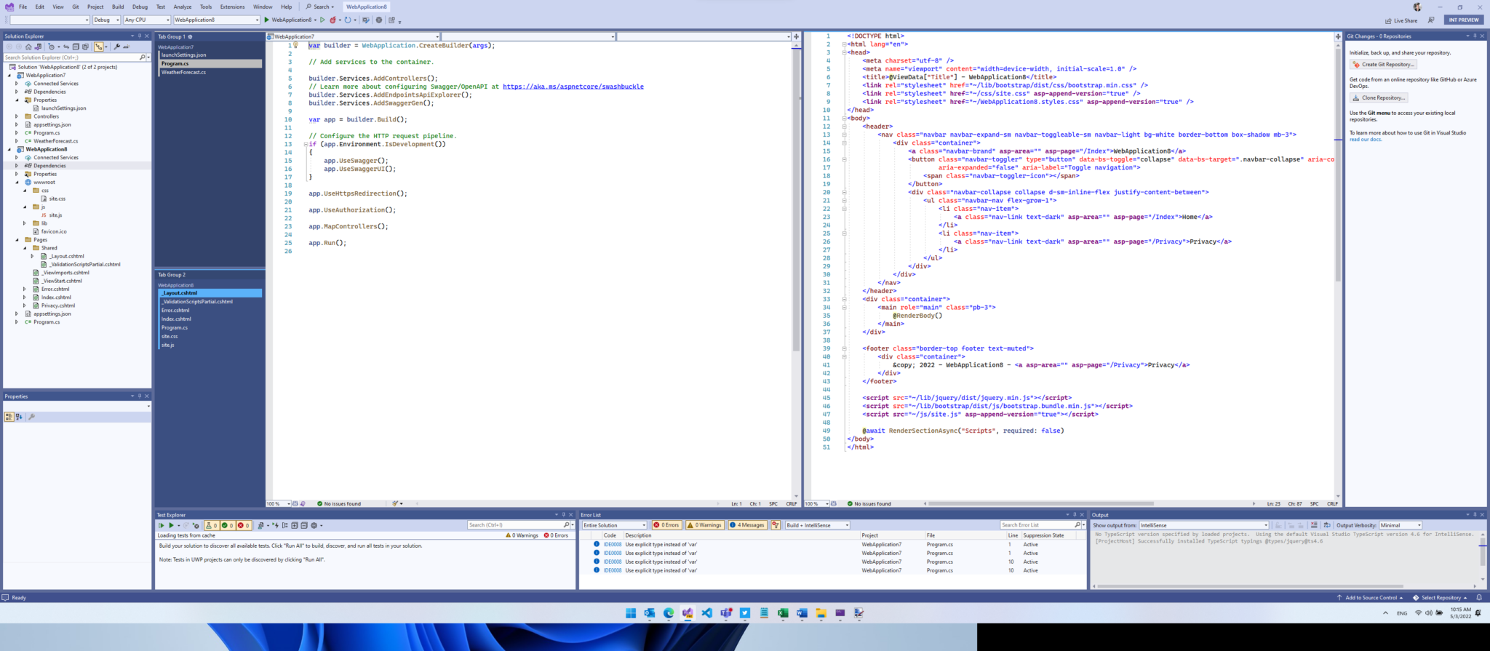
Task: Click Tab Group 1 settings gear icon
Action: [x=191, y=36]
